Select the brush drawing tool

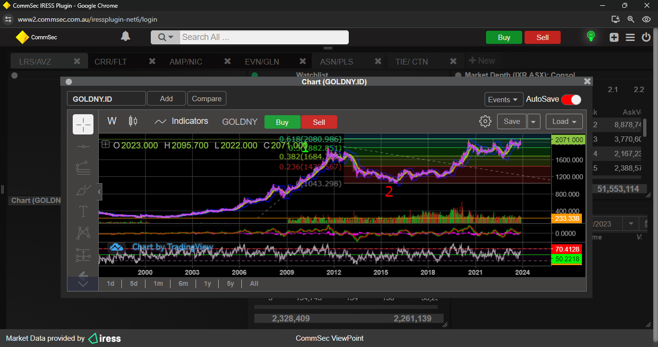[83, 189]
